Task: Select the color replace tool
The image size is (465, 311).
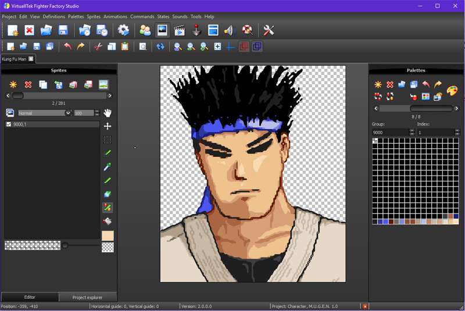Action: click(108, 208)
